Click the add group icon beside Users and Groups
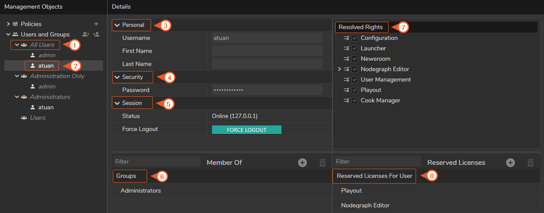This screenshot has height=213, width=544. [x=86, y=34]
